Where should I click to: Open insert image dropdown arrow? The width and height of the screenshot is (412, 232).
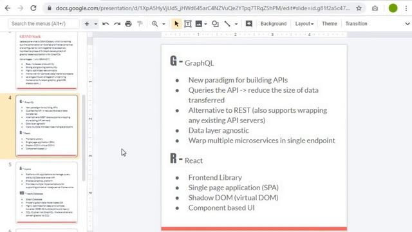[206, 24]
